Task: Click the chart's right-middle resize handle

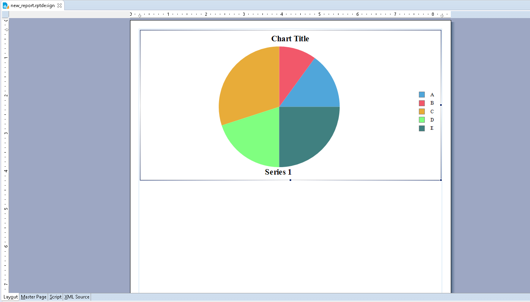Action: point(441,105)
